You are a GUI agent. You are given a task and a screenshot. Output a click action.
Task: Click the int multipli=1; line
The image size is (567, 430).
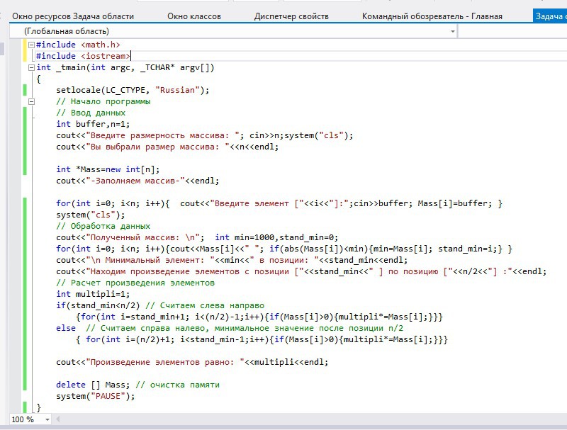point(93,294)
